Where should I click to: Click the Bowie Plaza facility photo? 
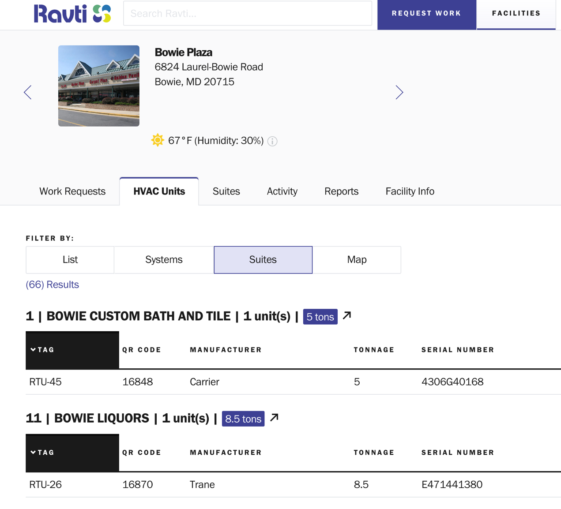coord(99,86)
